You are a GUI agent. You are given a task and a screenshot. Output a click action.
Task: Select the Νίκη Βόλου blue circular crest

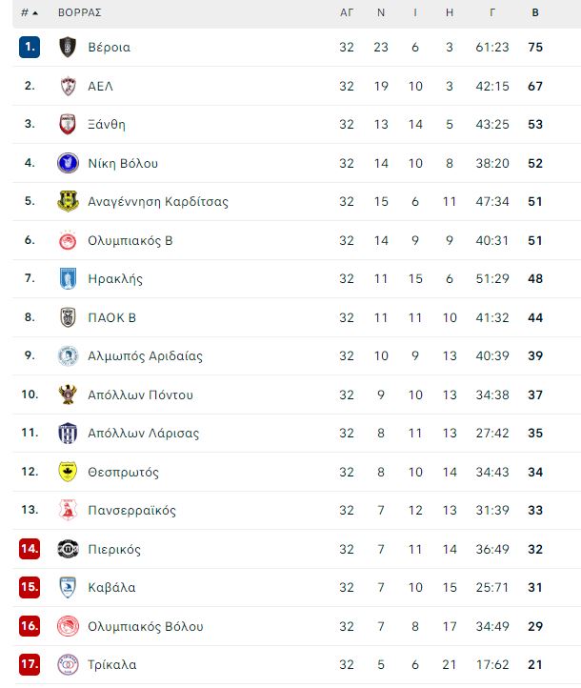coord(68,163)
